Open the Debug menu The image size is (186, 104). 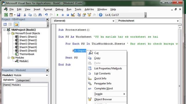click(59, 9)
